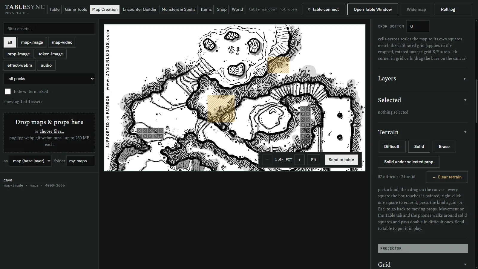Viewport: 478px width, 269px height.
Task: Click Solid under selected prop
Action: pyautogui.click(x=408, y=162)
